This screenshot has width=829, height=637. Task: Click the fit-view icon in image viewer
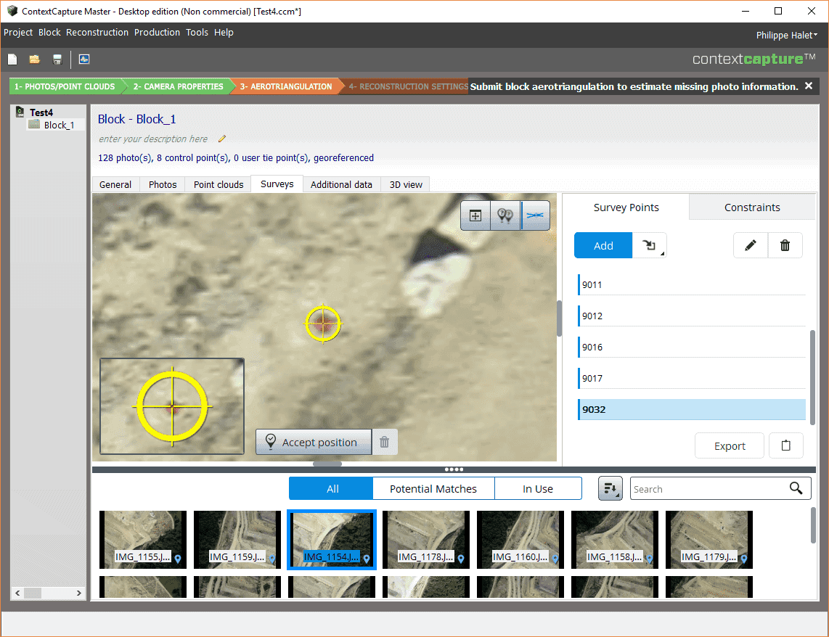475,215
